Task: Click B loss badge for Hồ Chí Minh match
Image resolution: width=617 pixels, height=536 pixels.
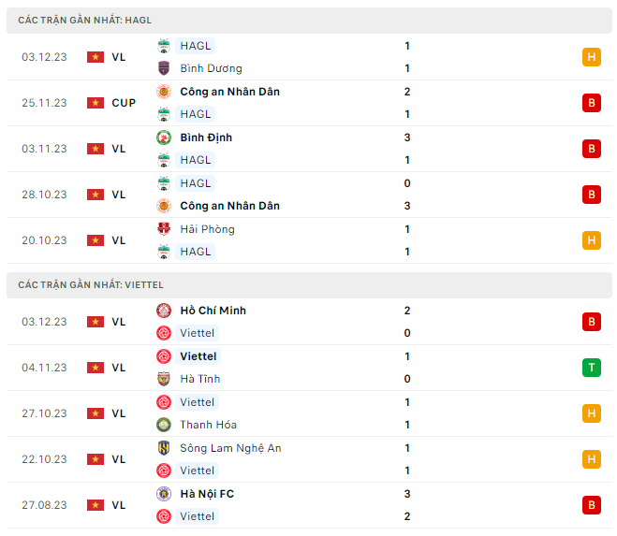Action: coord(591,322)
